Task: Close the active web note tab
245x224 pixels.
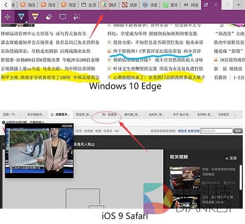Action: click(216, 5)
